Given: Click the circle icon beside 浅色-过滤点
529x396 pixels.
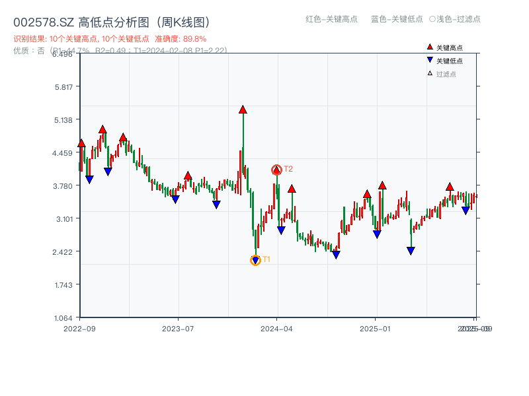Looking at the screenshot, I should coord(433,20).
